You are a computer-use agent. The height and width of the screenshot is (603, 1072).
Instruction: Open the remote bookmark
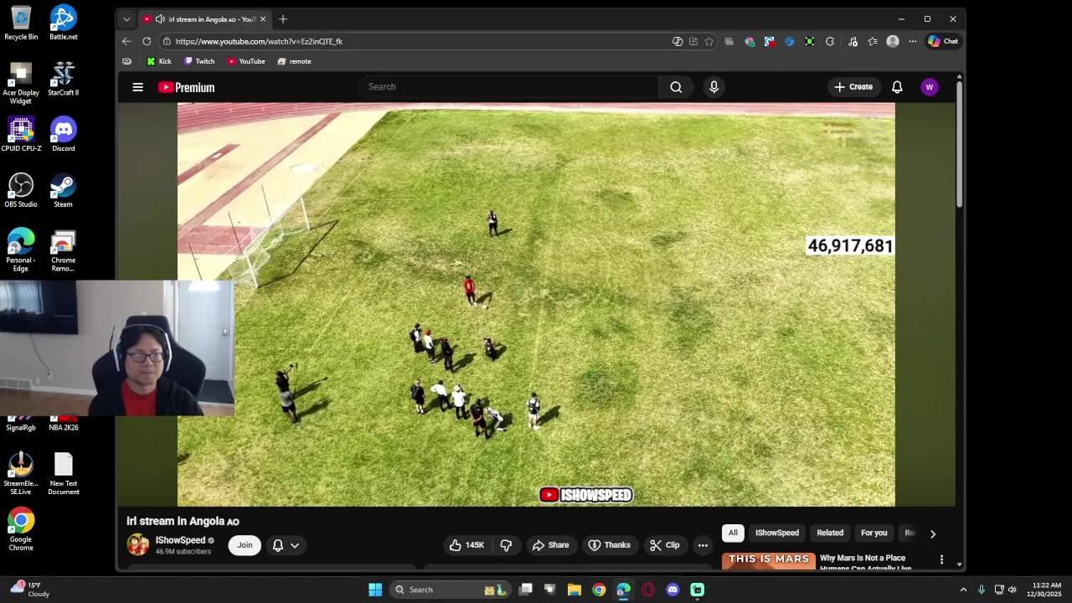pyautogui.click(x=294, y=61)
